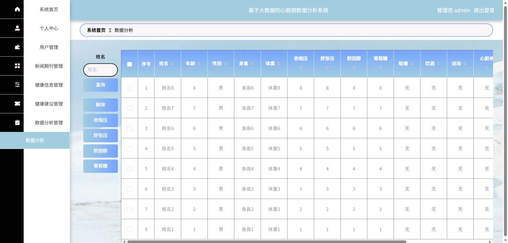This screenshot has height=243, width=508.
Task: Click into the 姓名 search field
Action: pos(101,70)
